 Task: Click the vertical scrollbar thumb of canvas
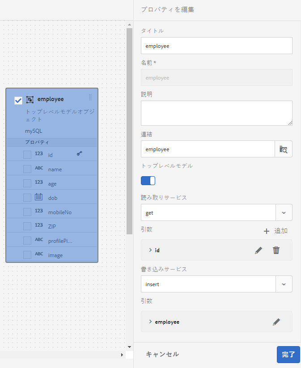[129, 131]
